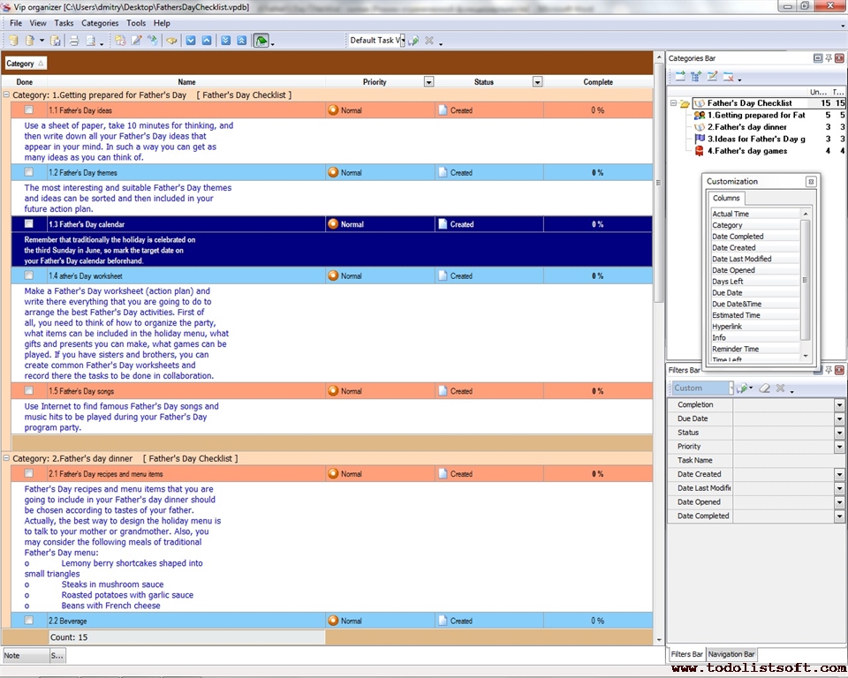Select the 4.Father's day games category

click(746, 151)
